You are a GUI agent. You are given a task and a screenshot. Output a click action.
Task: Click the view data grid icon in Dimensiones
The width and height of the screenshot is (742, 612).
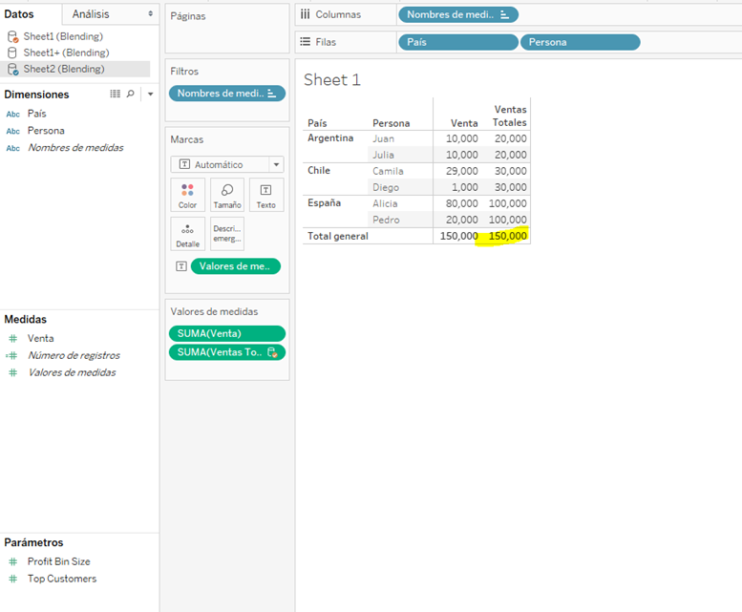point(116,95)
